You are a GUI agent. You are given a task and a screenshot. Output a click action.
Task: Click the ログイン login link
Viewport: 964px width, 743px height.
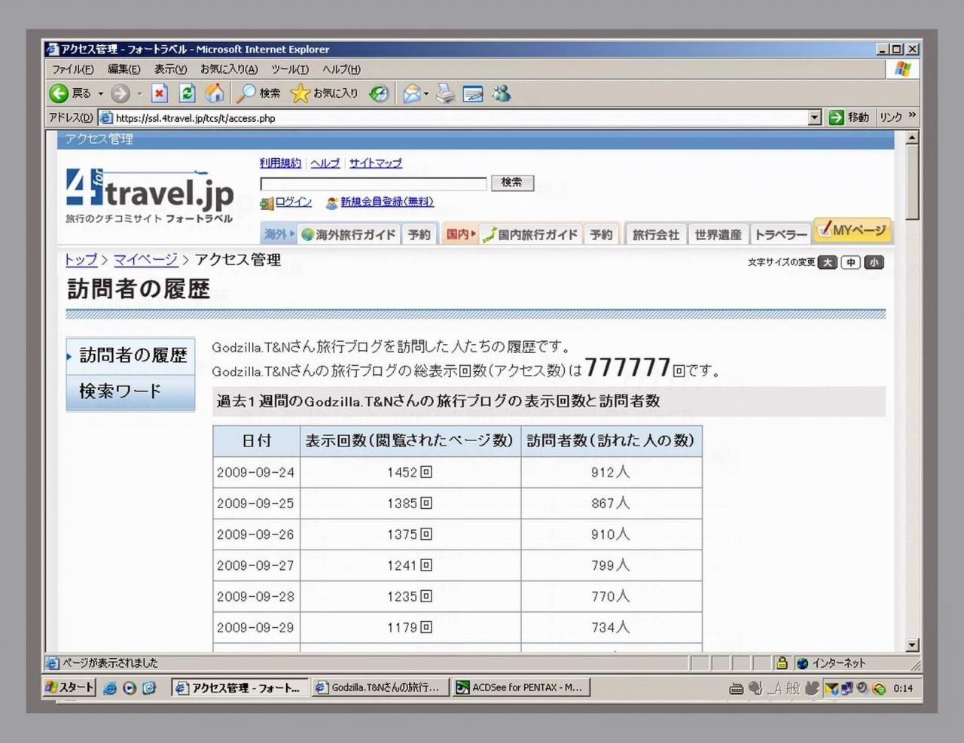point(293,202)
